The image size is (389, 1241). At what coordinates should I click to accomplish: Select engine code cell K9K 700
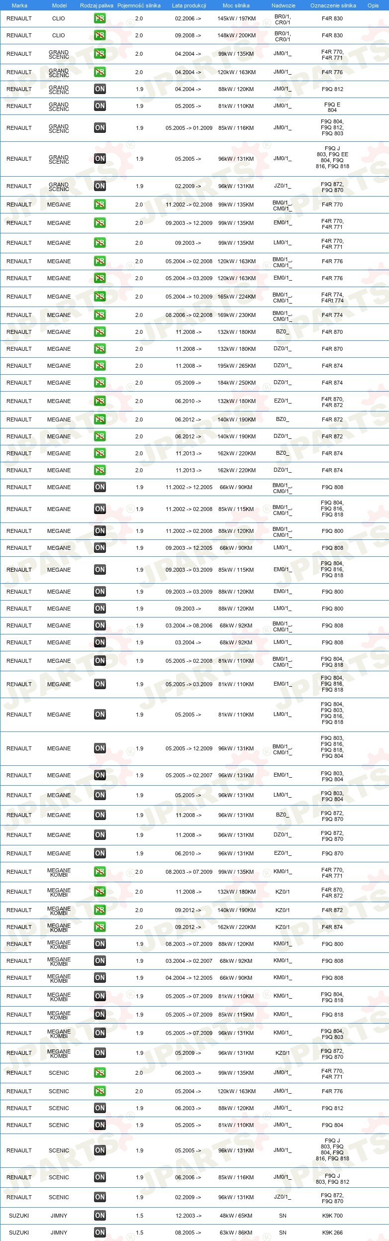click(x=332, y=1216)
